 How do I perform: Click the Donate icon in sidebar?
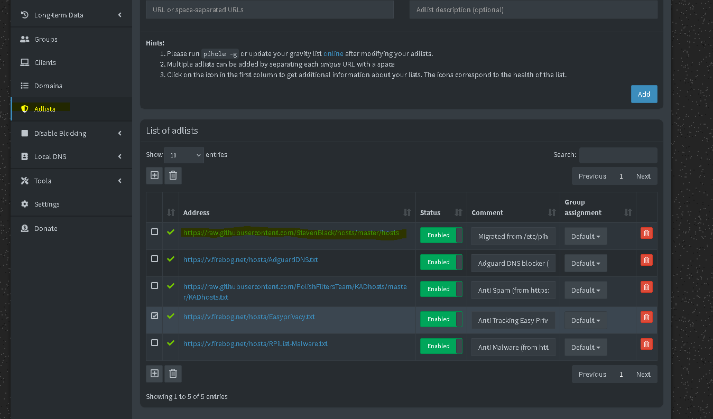24,228
